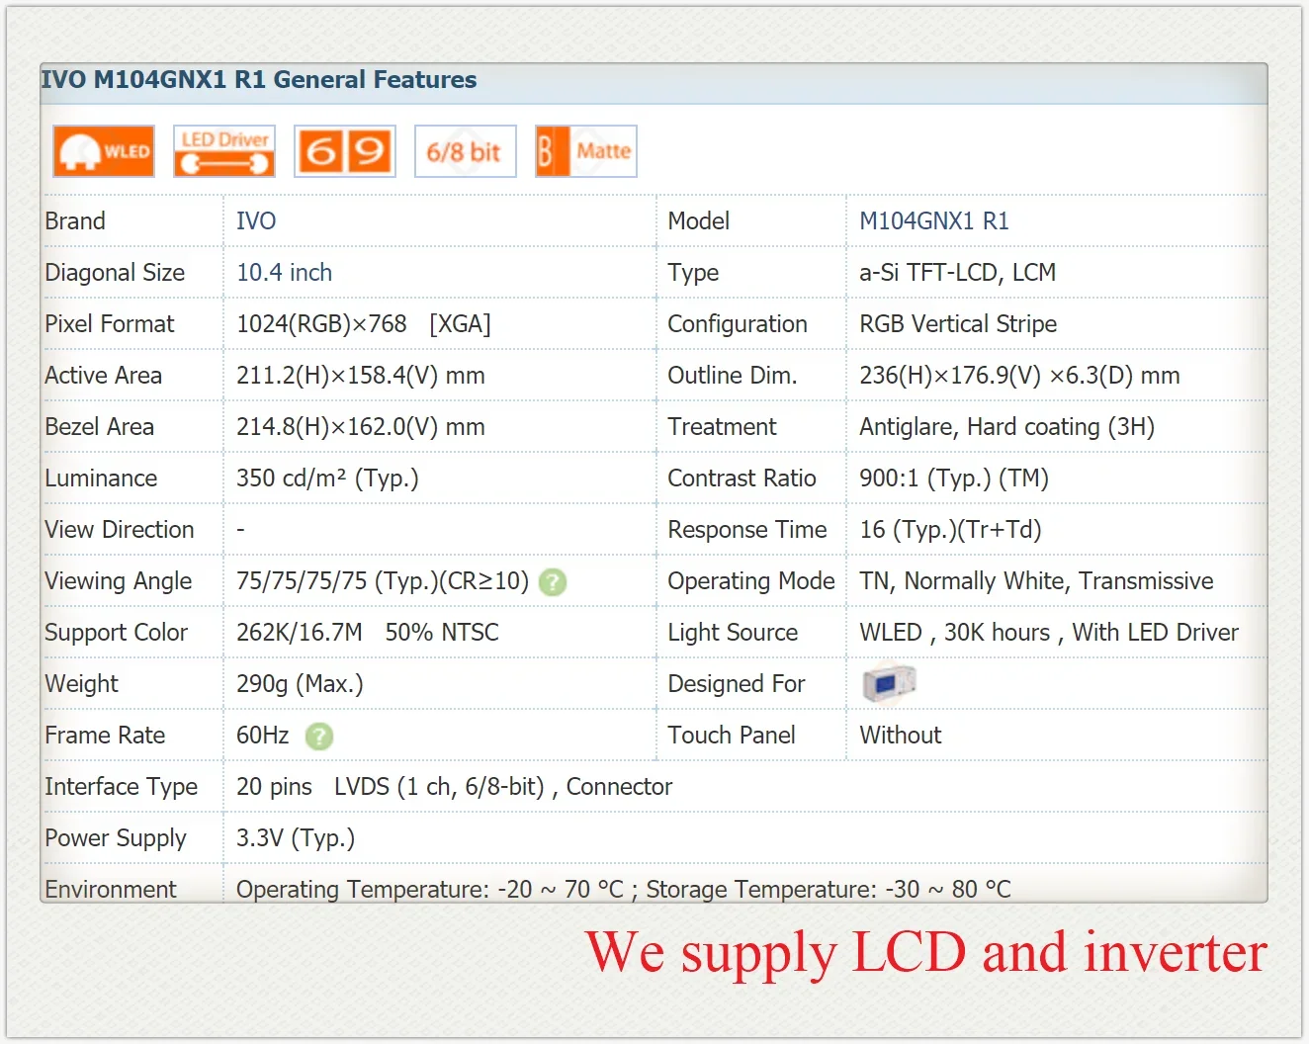Click the Configuration row label

click(x=738, y=324)
